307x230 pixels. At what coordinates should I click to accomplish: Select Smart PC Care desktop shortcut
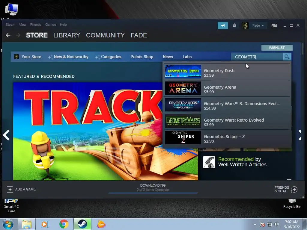tap(11, 206)
